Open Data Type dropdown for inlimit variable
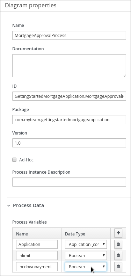This screenshot has height=276, width=131. pyautogui.click(x=86, y=255)
